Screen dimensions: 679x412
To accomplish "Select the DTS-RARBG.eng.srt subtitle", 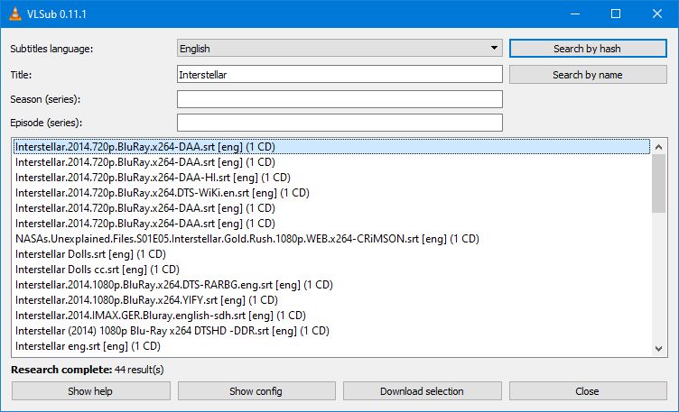I will coord(173,285).
